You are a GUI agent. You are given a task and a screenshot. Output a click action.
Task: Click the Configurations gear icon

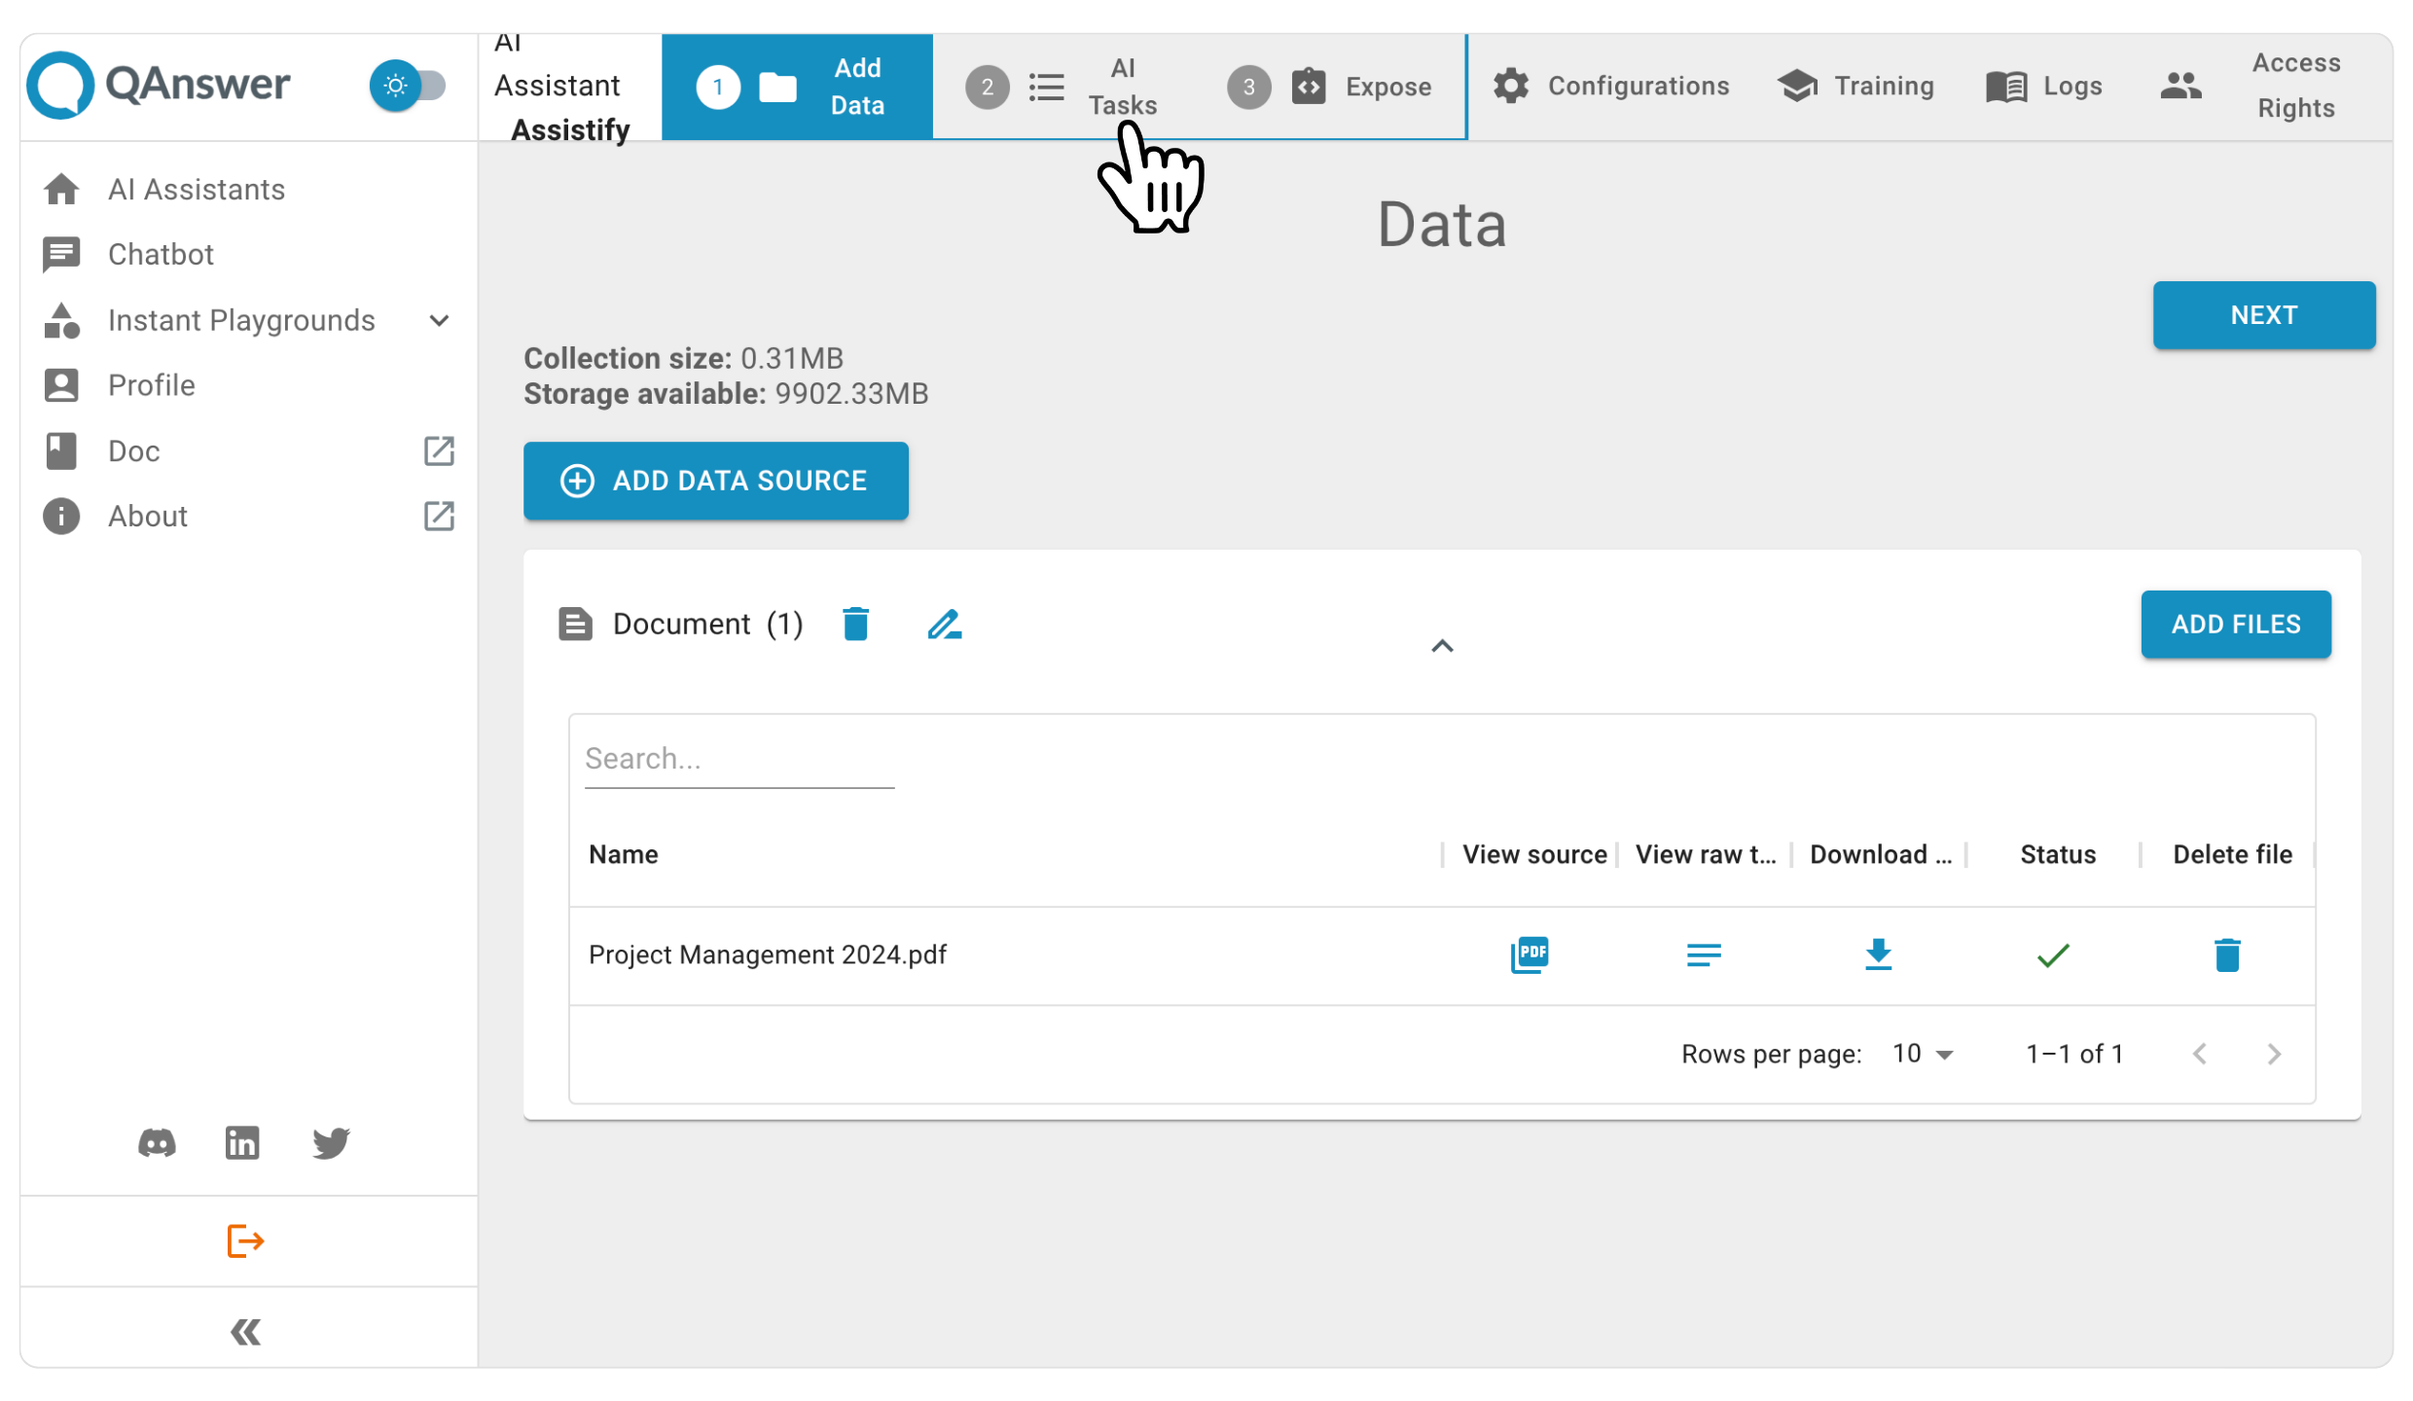click(x=1510, y=87)
